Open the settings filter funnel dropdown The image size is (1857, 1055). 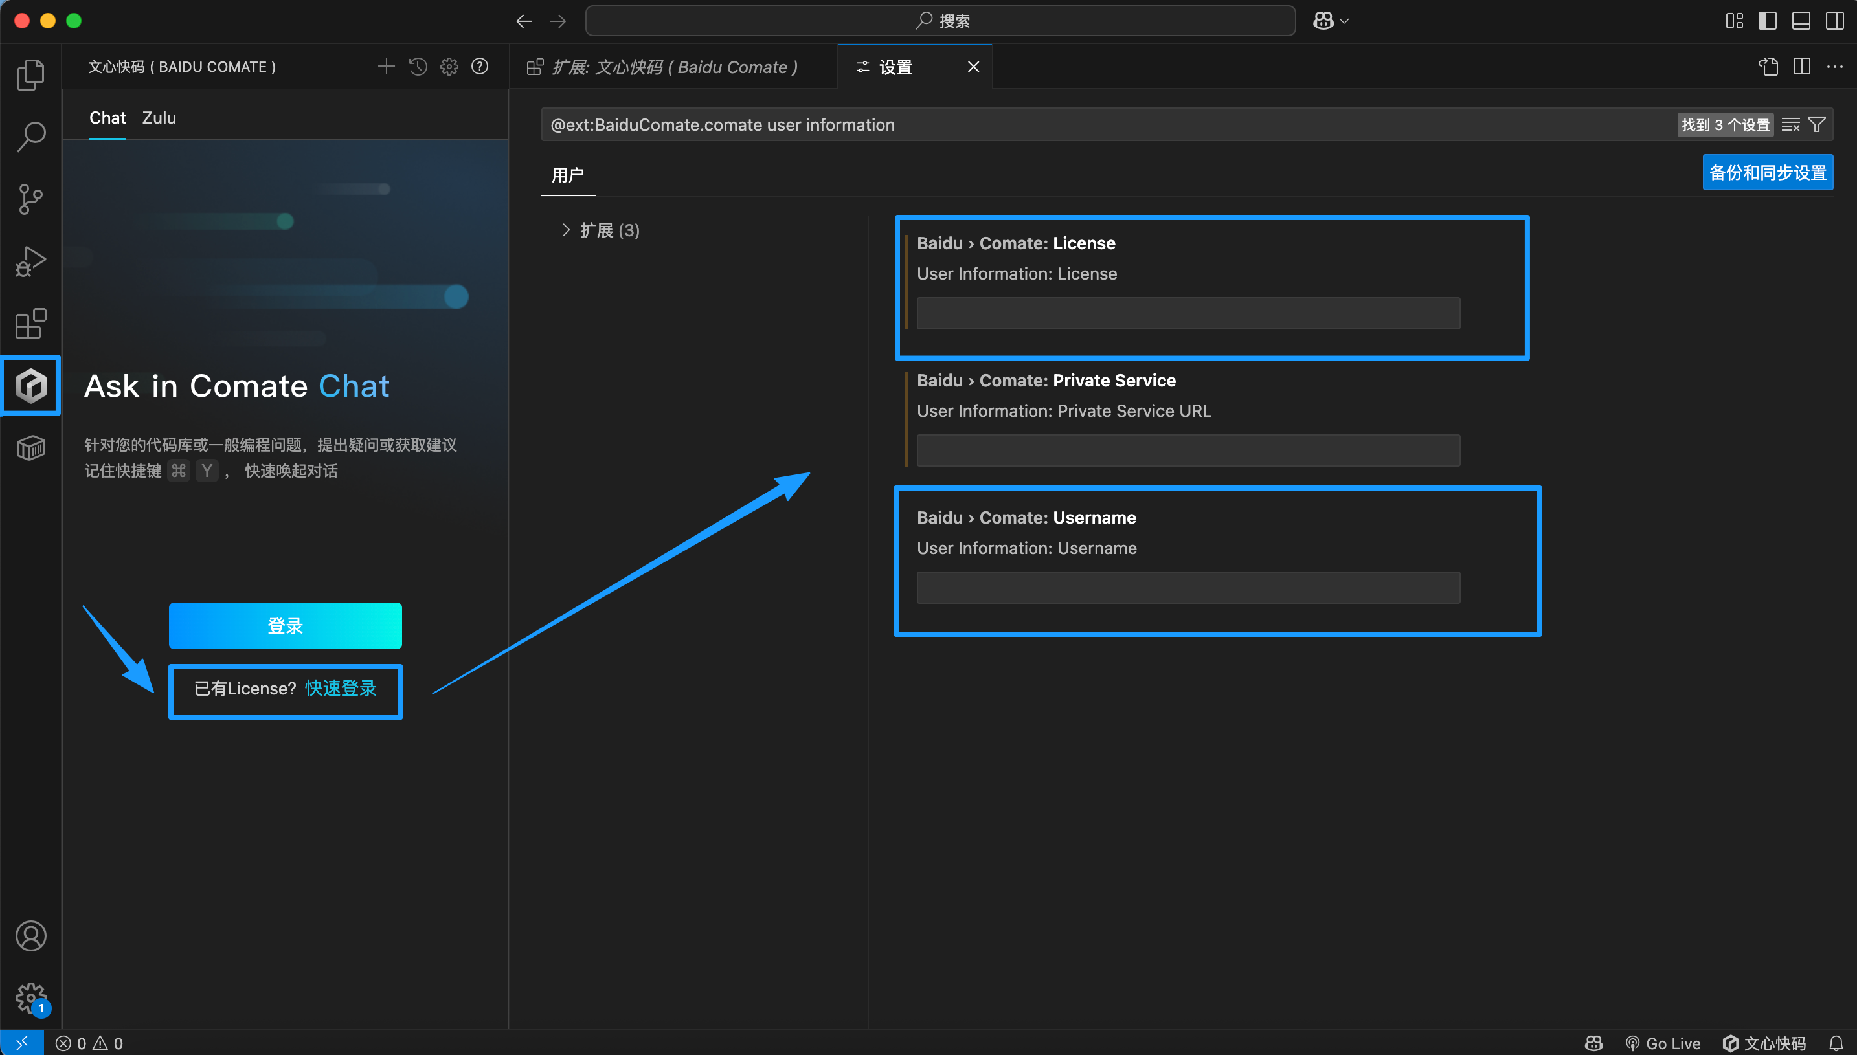point(1816,124)
